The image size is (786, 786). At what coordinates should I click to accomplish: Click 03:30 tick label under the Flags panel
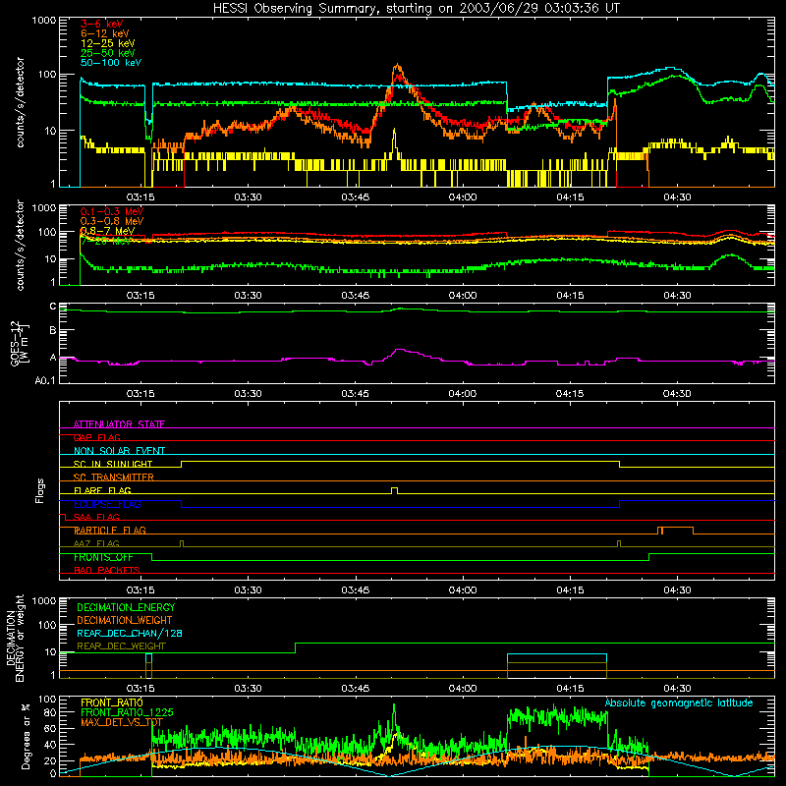pos(248,590)
